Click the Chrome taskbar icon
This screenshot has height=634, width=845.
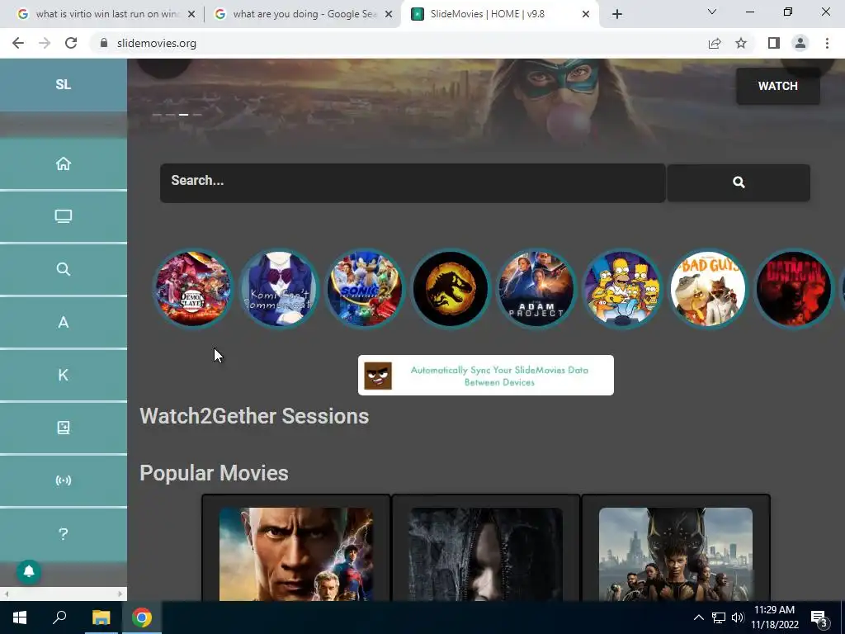coord(142,617)
